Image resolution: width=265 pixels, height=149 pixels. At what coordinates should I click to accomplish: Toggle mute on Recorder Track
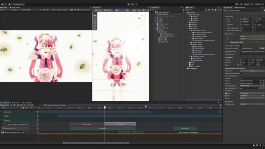35,128
